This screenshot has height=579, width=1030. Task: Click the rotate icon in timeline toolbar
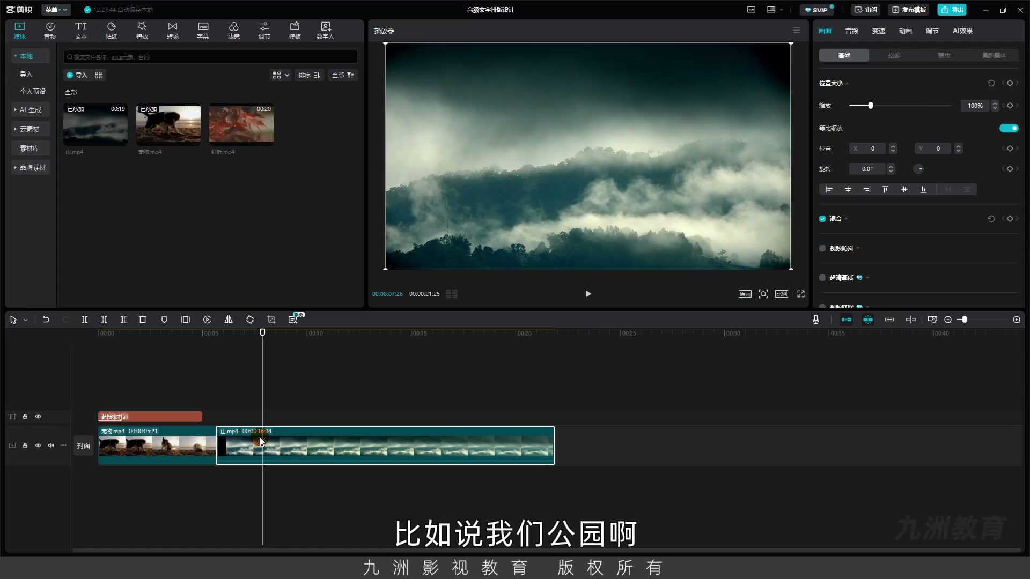pyautogui.click(x=250, y=320)
